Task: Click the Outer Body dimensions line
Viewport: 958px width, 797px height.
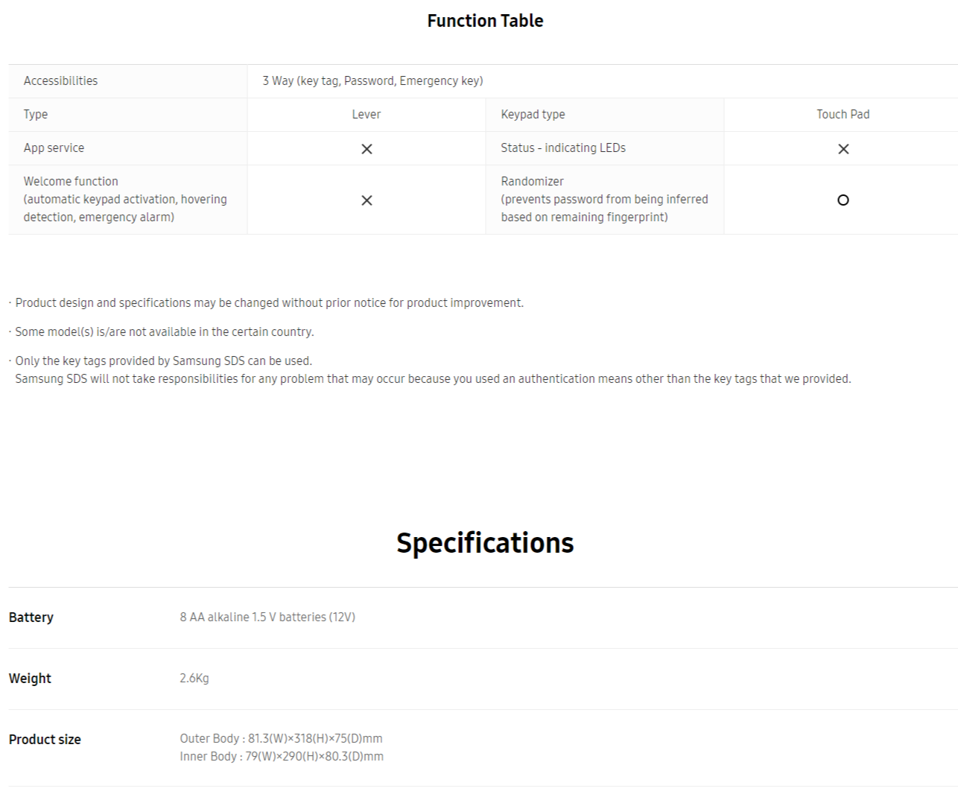Action: coord(281,738)
